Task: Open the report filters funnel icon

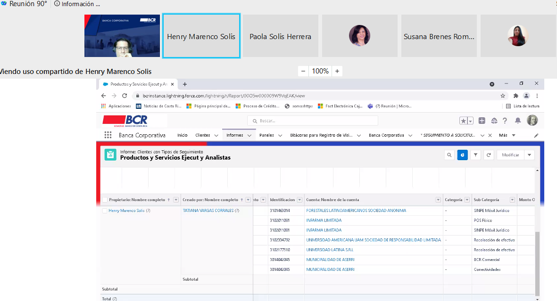Action: [x=476, y=155]
